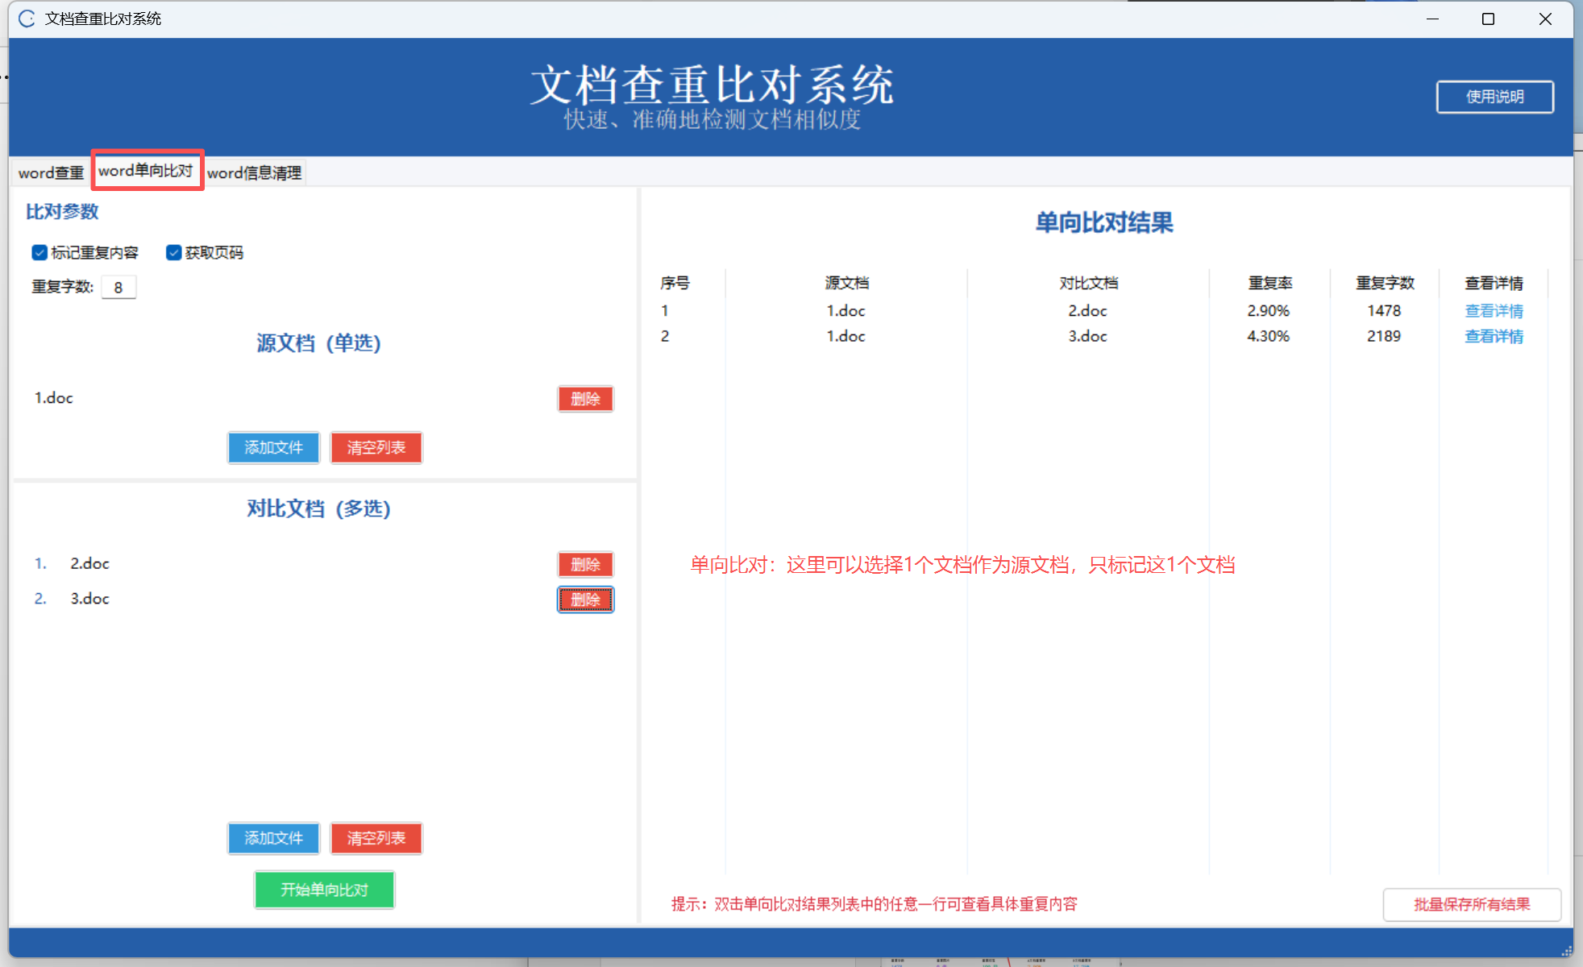Click the app logo icon in the title bar
The image size is (1583, 967).
click(27, 19)
